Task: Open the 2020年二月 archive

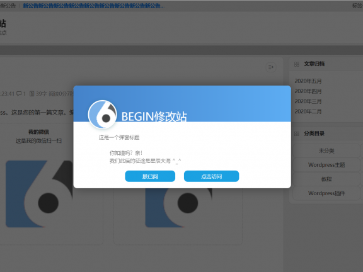Action: (x=308, y=111)
